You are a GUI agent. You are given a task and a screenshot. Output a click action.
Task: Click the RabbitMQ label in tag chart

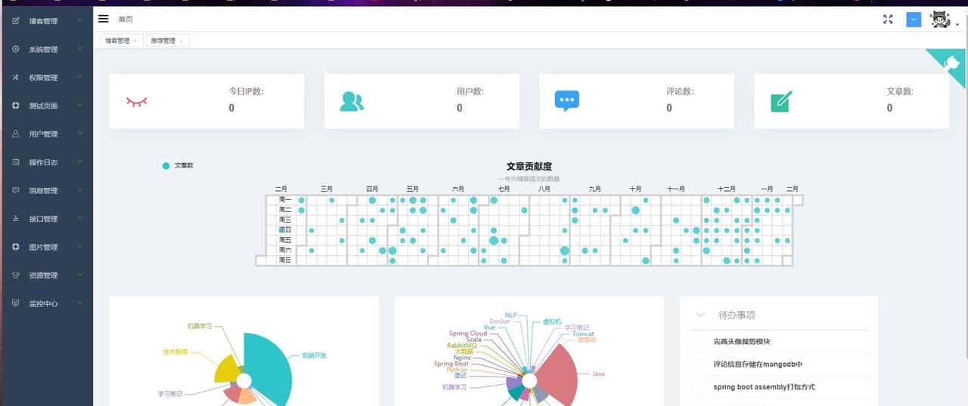[461, 345]
